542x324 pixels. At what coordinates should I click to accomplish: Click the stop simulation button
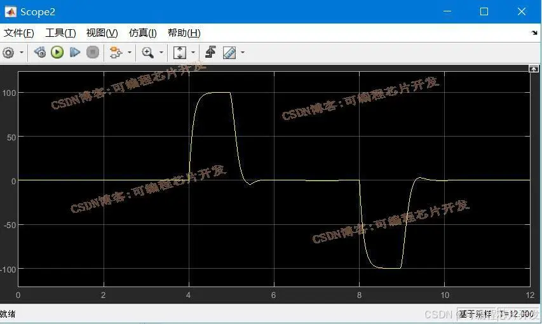pos(93,52)
